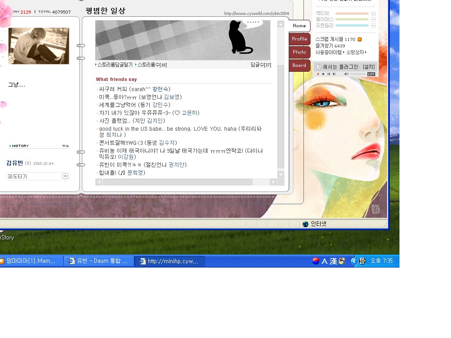Open friend link 김지인
The height and width of the screenshot is (338, 451).
pos(155,121)
